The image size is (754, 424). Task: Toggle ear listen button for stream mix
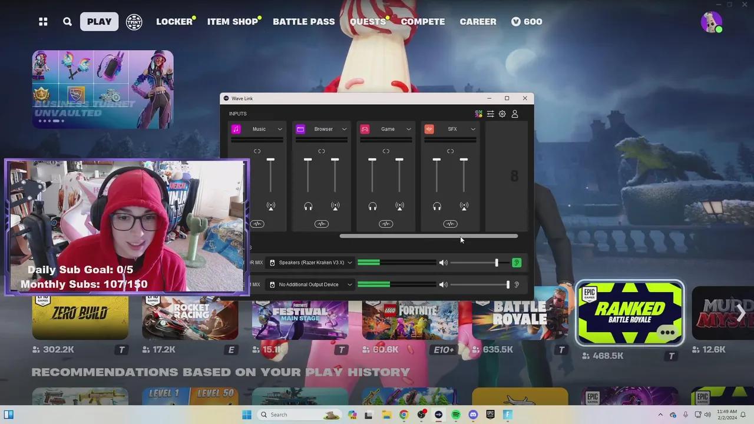(517, 284)
